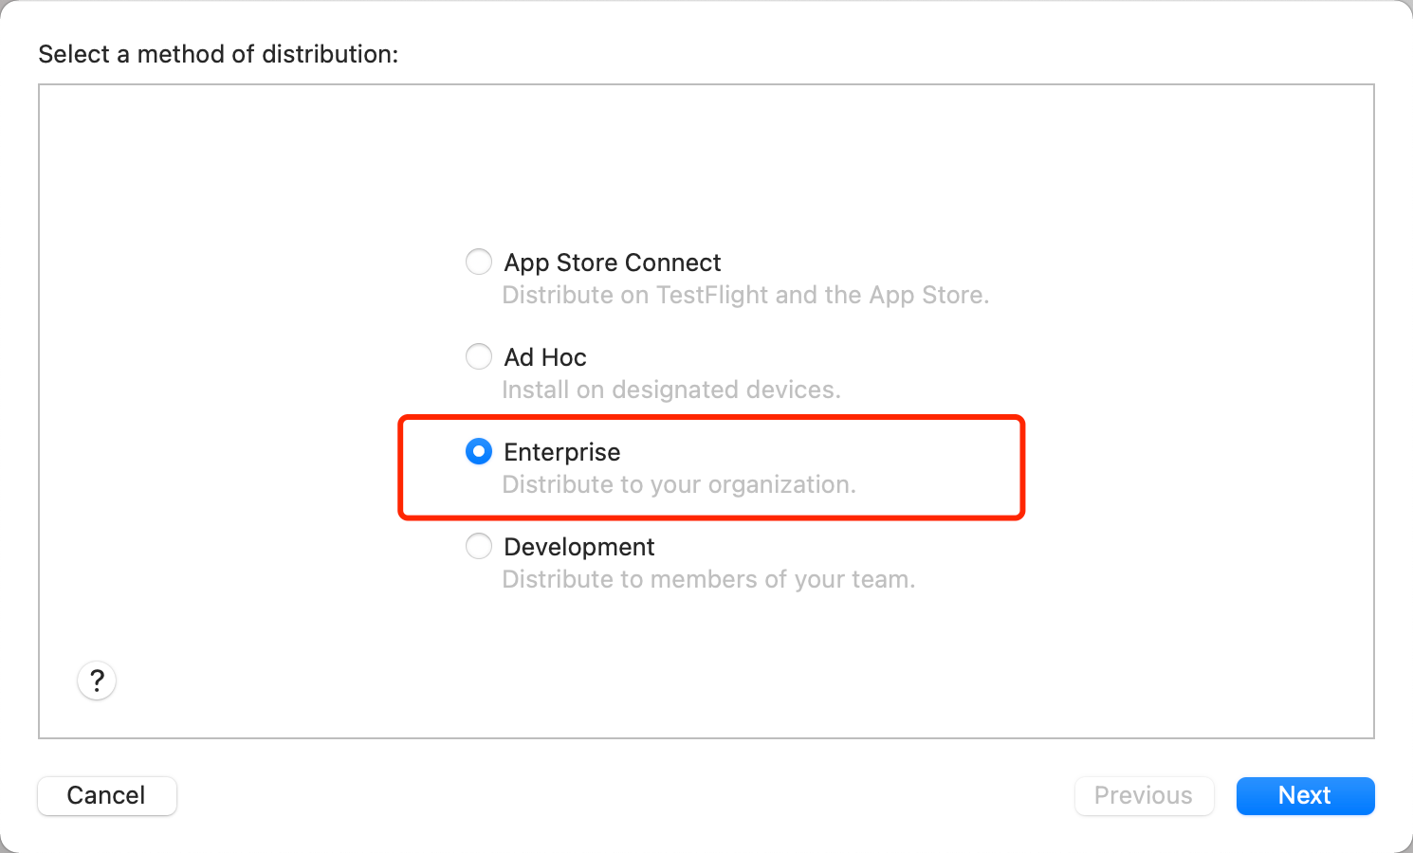
Task: Pick the Development radio button
Action: [479, 546]
